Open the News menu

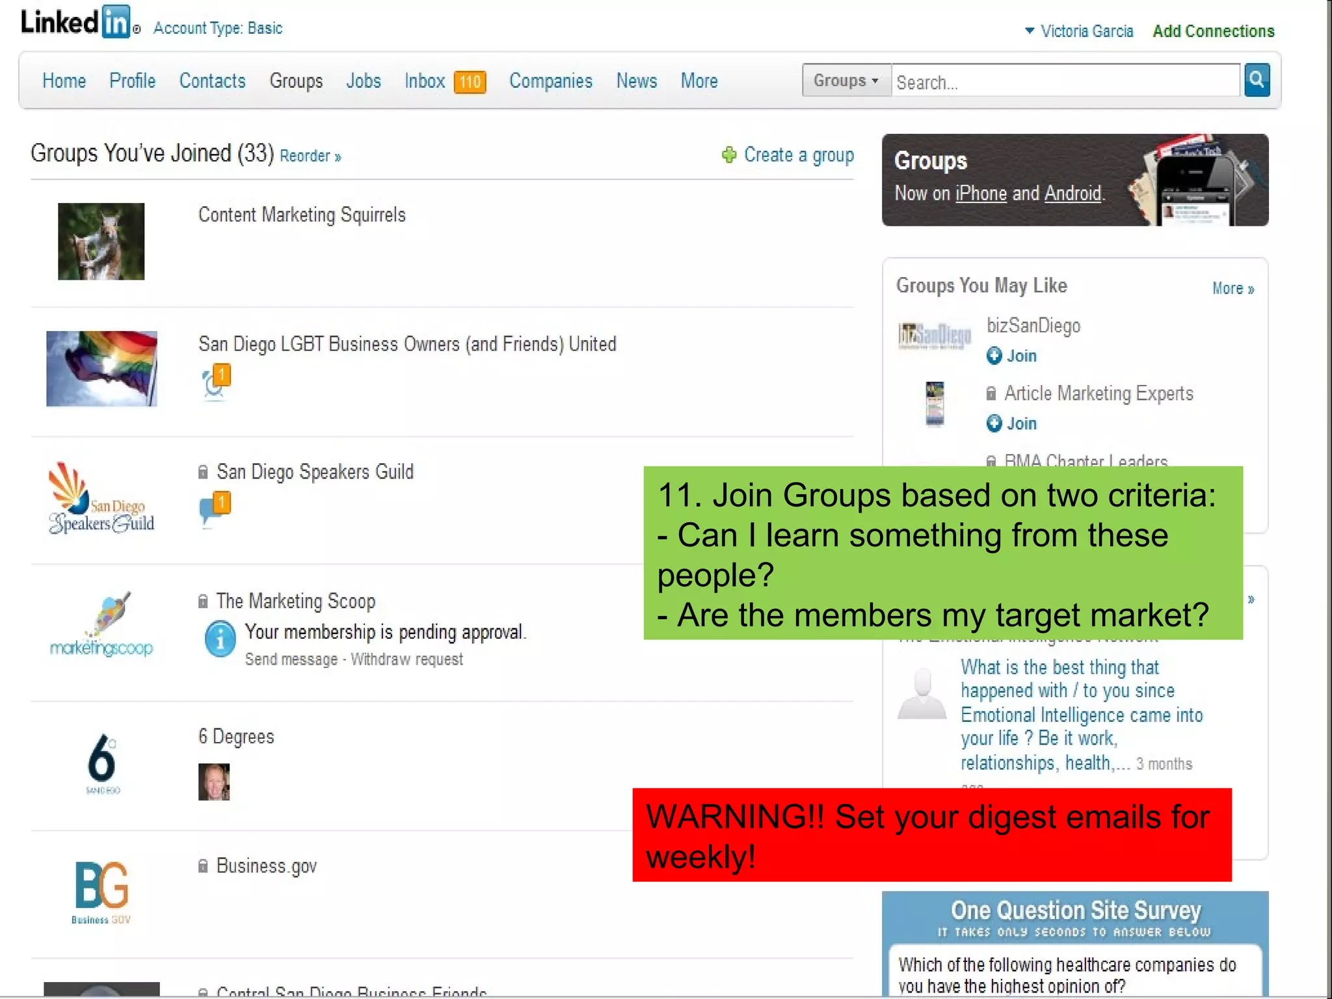pos(637,81)
